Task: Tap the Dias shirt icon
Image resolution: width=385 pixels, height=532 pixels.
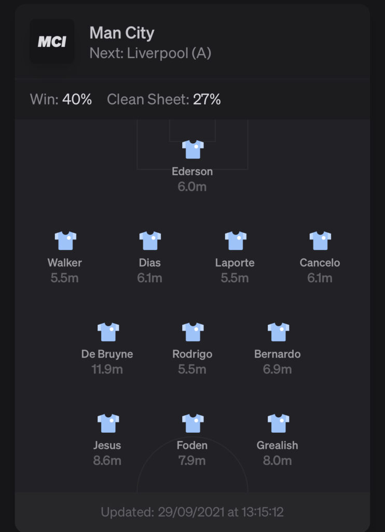Action: tap(150, 241)
